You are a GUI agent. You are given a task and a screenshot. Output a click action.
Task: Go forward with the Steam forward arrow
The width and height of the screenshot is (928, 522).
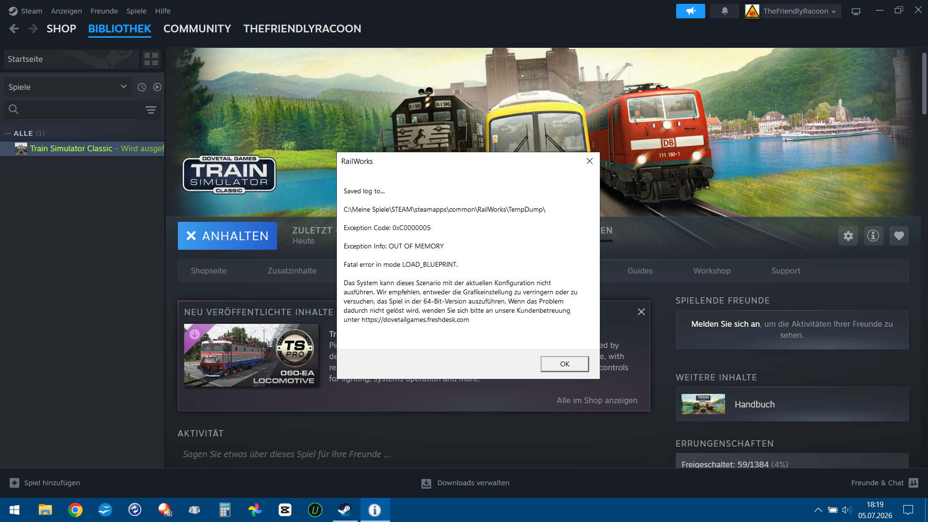pyautogui.click(x=33, y=29)
